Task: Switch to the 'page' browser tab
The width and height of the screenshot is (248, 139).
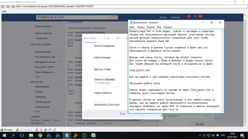Action: (4, 12)
